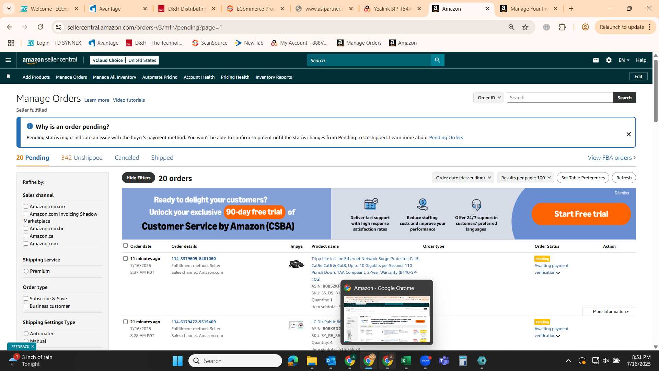Click the Refresh orders button
The height and width of the screenshot is (371, 659).
pos(624,178)
